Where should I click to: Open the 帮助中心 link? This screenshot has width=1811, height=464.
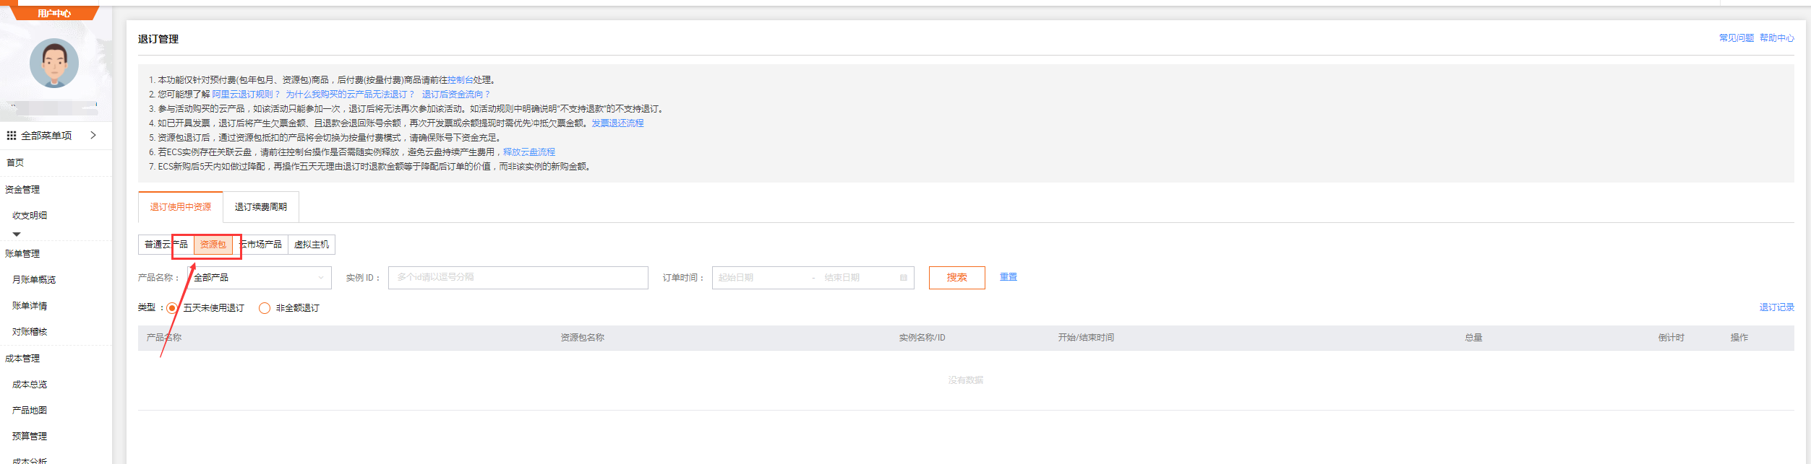click(x=1776, y=38)
